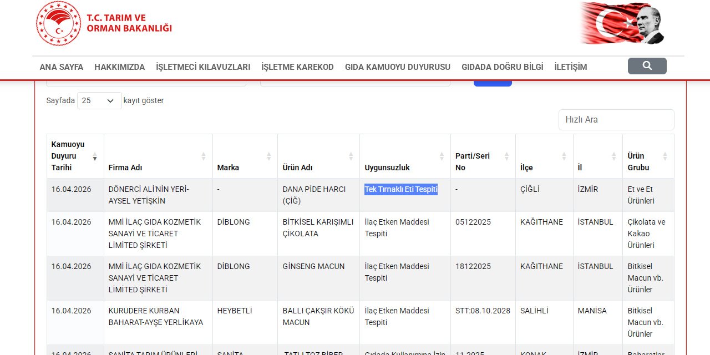Image resolution: width=710 pixels, height=355 pixels.
Task: Navigate to İŞLETME KAREKOD
Action: pyautogui.click(x=297, y=67)
